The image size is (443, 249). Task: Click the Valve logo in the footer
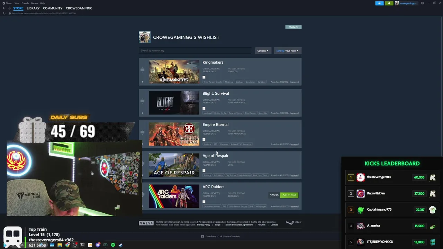[146, 223]
